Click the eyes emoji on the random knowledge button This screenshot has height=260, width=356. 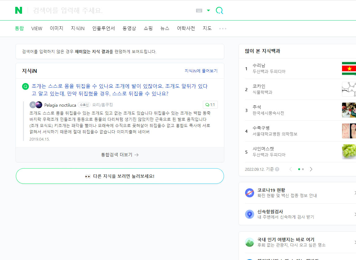pos(88,176)
